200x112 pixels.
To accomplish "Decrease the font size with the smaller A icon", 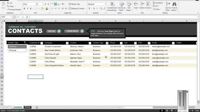I will tap(48, 4).
